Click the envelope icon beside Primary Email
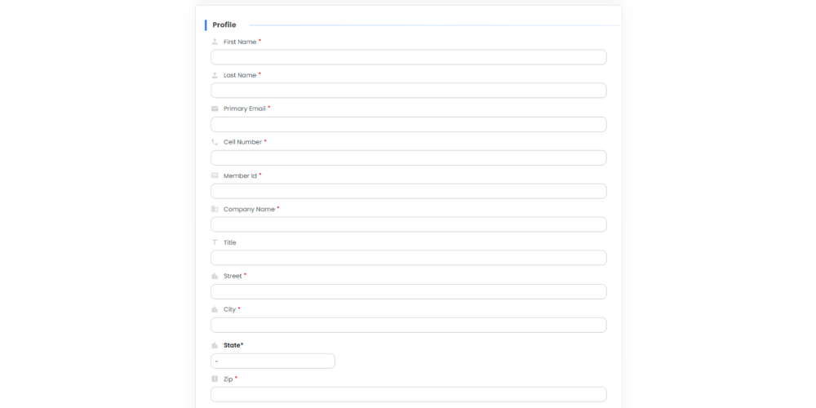The height and width of the screenshot is (408, 816). pos(215,109)
